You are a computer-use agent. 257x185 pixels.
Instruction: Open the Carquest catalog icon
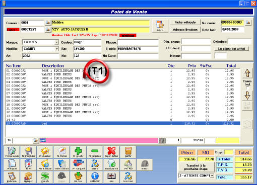coord(78,164)
